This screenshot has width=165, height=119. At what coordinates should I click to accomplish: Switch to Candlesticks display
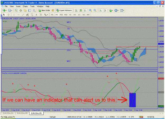81,10
